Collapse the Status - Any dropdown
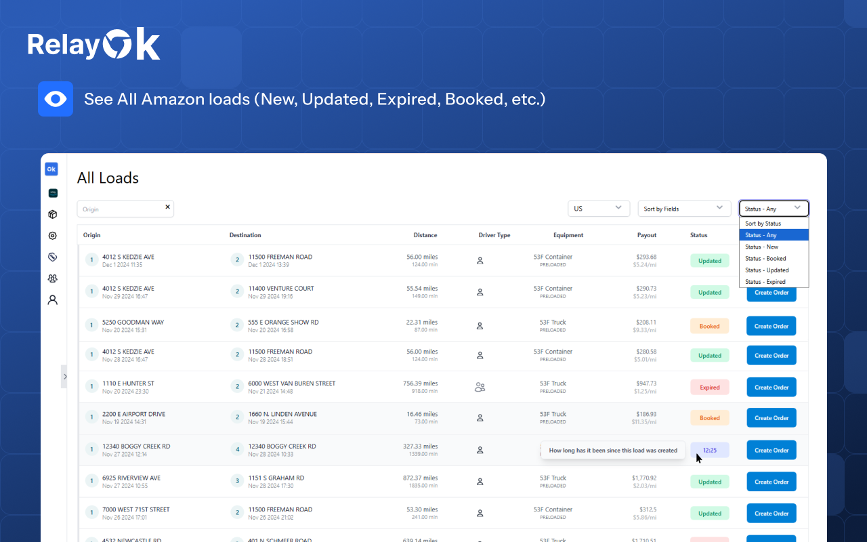This screenshot has height=542, width=867. click(x=774, y=209)
